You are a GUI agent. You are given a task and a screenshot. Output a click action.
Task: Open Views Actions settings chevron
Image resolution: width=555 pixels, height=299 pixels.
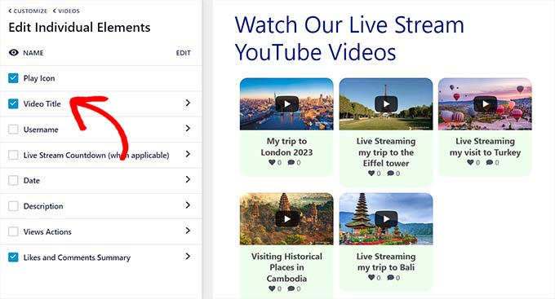[x=188, y=231]
